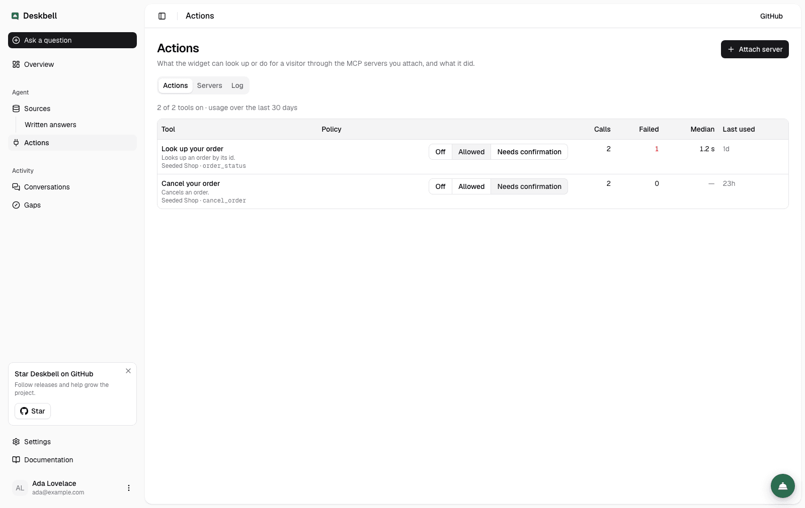Click the order_status identifier text
This screenshot has width=805, height=508.
point(224,166)
